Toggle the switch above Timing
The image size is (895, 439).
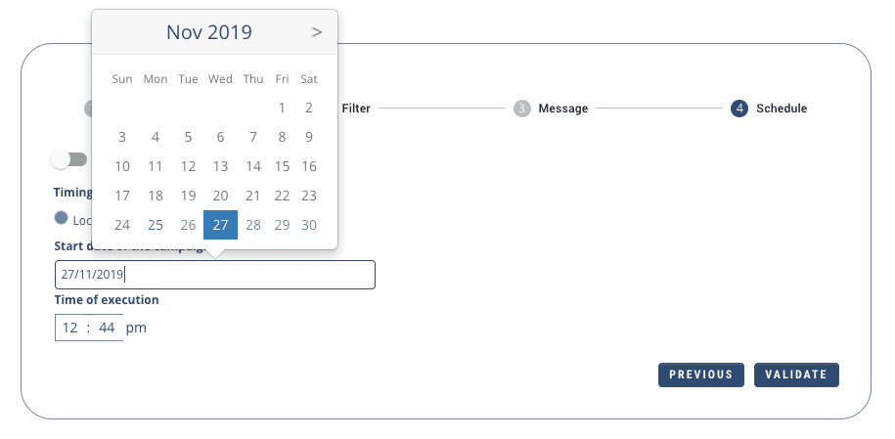[69, 158]
